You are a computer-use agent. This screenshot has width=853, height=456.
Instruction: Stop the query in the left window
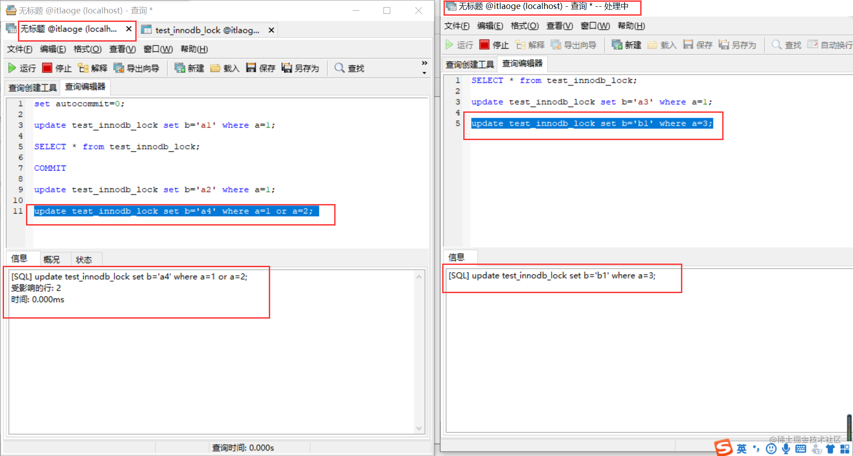[x=57, y=68]
